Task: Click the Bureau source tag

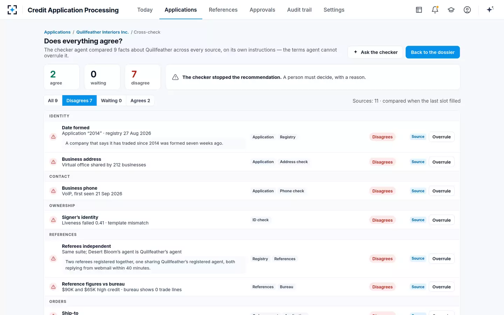Action: pos(286,287)
